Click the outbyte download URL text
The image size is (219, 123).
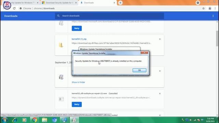tap(111, 98)
